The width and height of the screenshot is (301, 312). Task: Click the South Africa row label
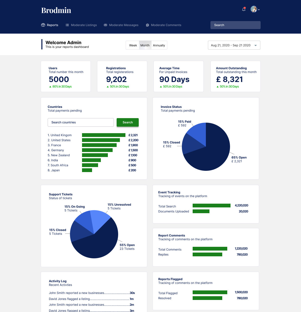[58, 165]
